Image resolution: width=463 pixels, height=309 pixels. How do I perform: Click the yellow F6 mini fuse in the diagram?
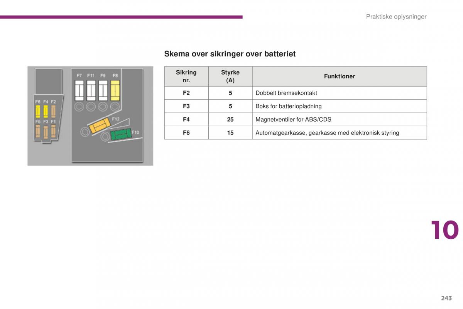coord(38,111)
